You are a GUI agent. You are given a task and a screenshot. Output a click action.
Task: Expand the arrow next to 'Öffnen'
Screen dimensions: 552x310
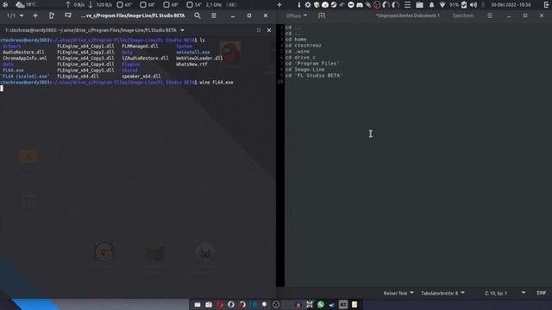click(305, 15)
